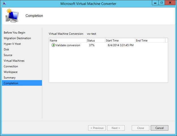Open the Disk step
Image resolution: width=177 pixels, height=136 pixels.
6,50
